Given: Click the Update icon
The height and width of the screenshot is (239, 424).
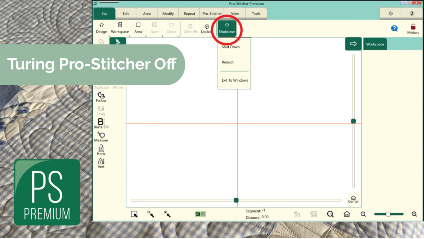Looking at the screenshot, I should (x=206, y=28).
